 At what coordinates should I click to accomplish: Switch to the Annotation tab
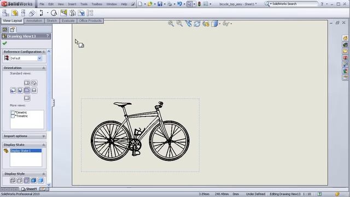[34, 21]
